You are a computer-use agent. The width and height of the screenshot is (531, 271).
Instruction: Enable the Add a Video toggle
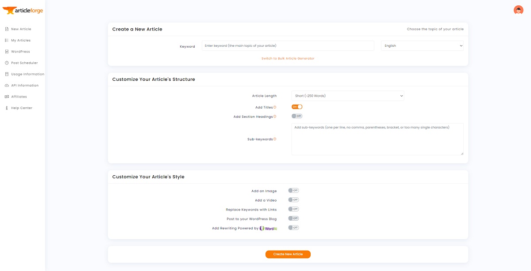pos(293,200)
